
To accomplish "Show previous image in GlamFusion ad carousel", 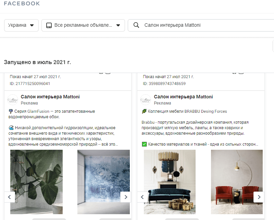I will pyautogui.click(x=10, y=197).
